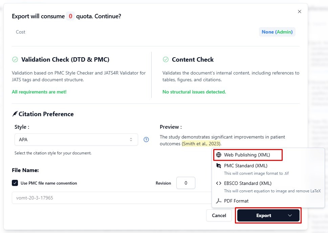Viewport: 328px width, 233px height.
Task: Click the PMC Standard format icon
Action: click(x=219, y=166)
